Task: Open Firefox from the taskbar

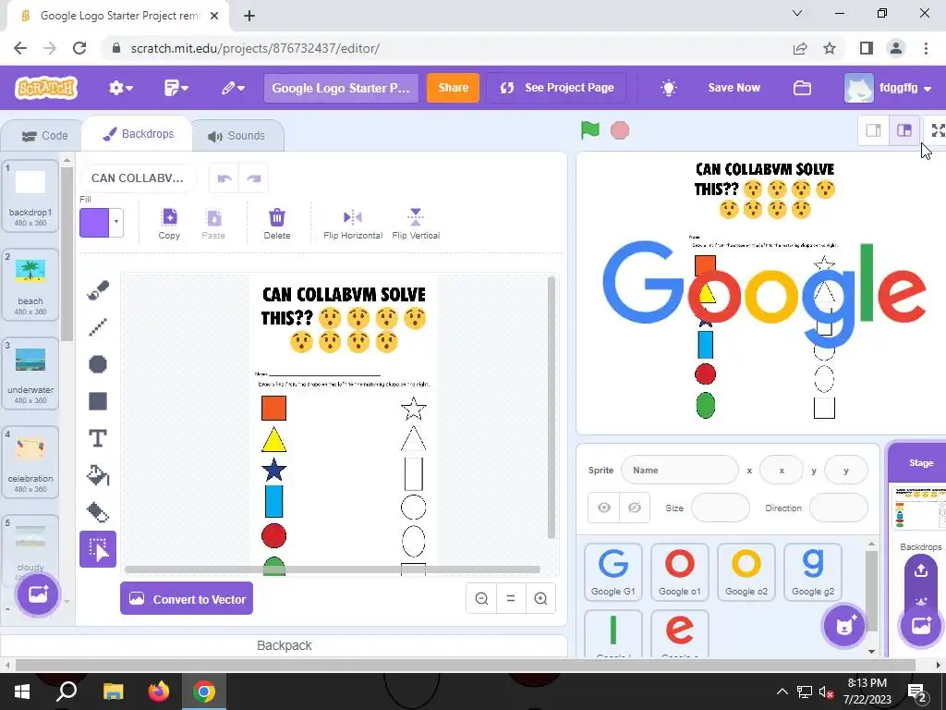Action: click(x=159, y=692)
